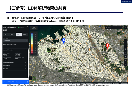Click the LOS Vertical legend button

tap(34, 28)
